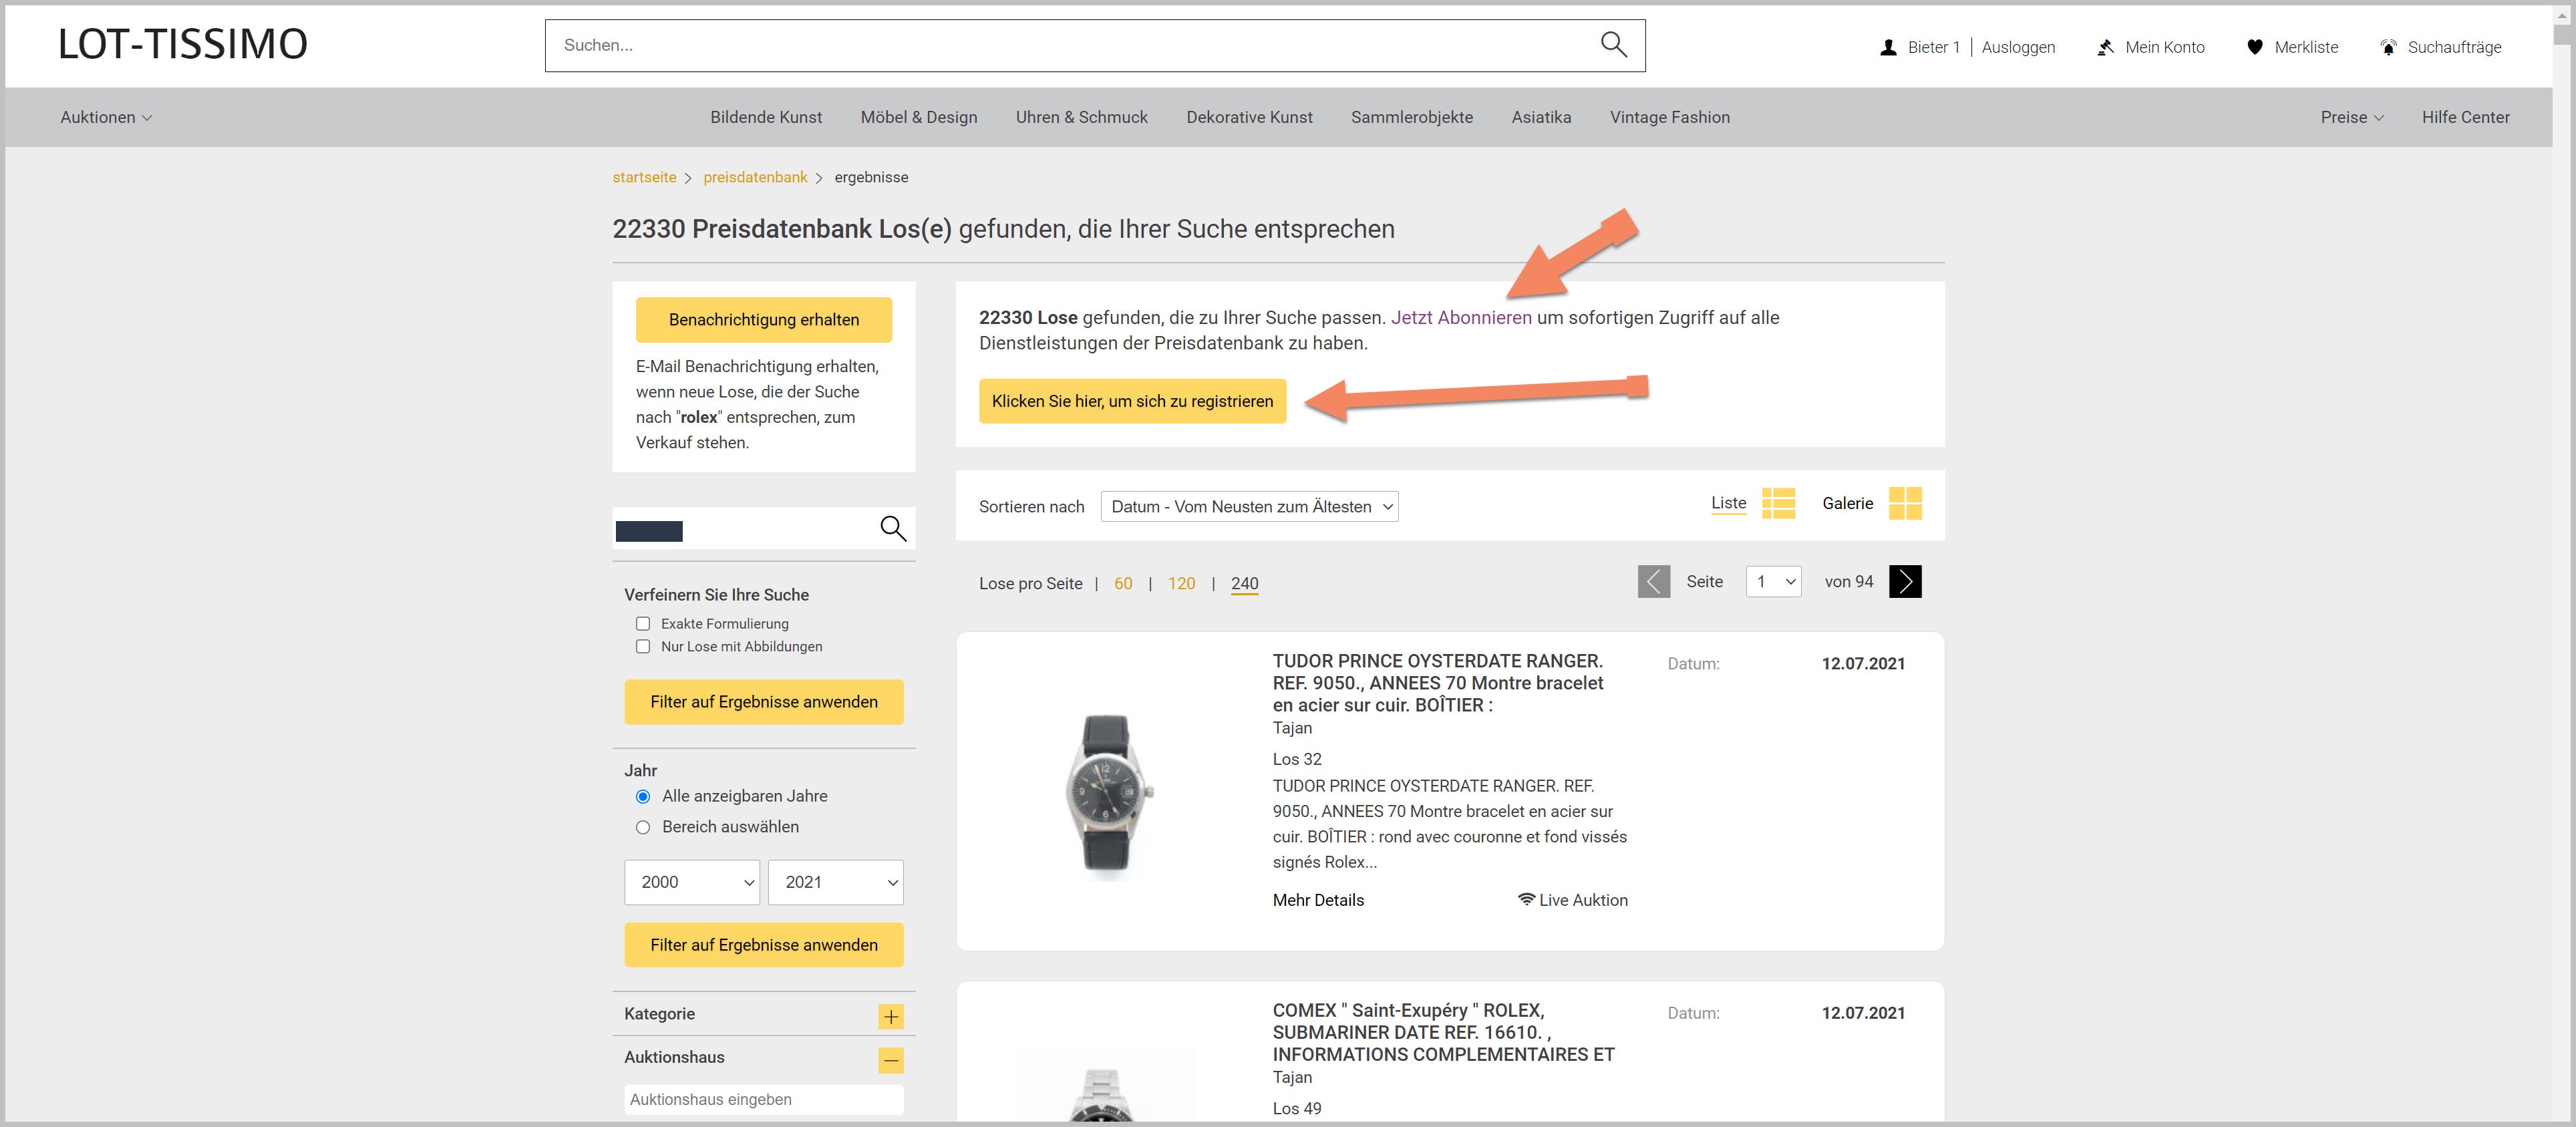Viewport: 2576px width, 1127px height.
Task: Open Suchaufträge bell icon
Action: click(x=2388, y=47)
